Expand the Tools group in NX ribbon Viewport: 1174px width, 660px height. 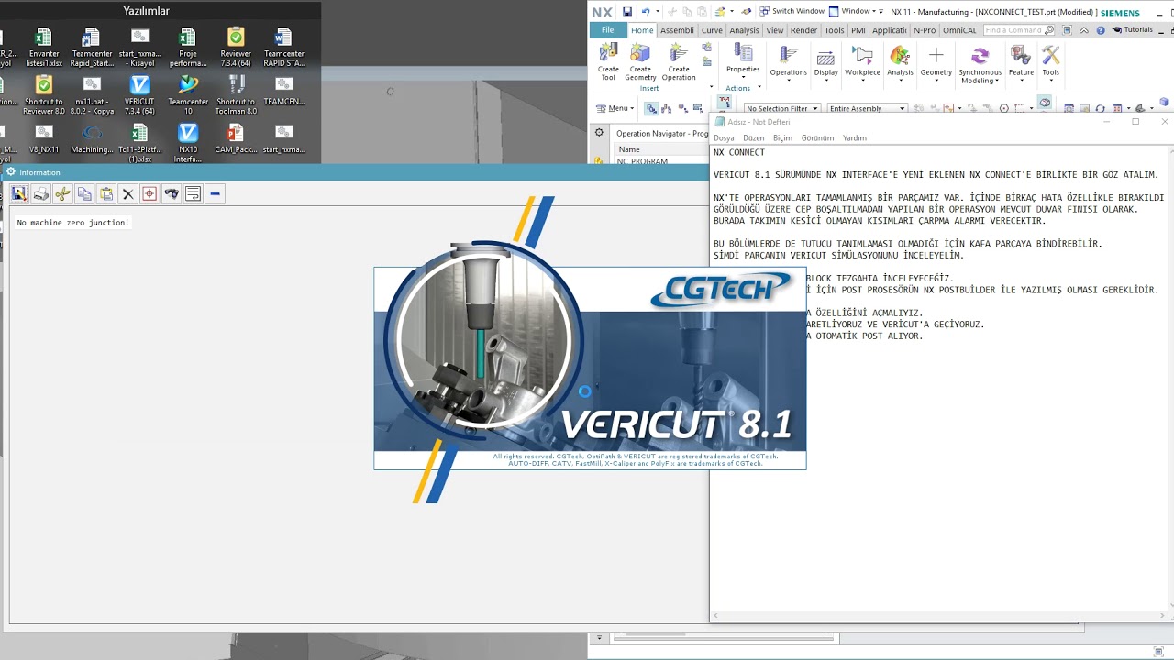coord(1051,63)
